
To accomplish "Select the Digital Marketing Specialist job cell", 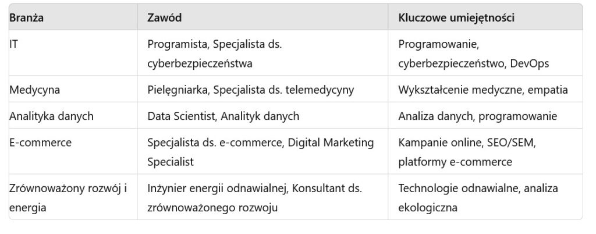I will [261, 152].
